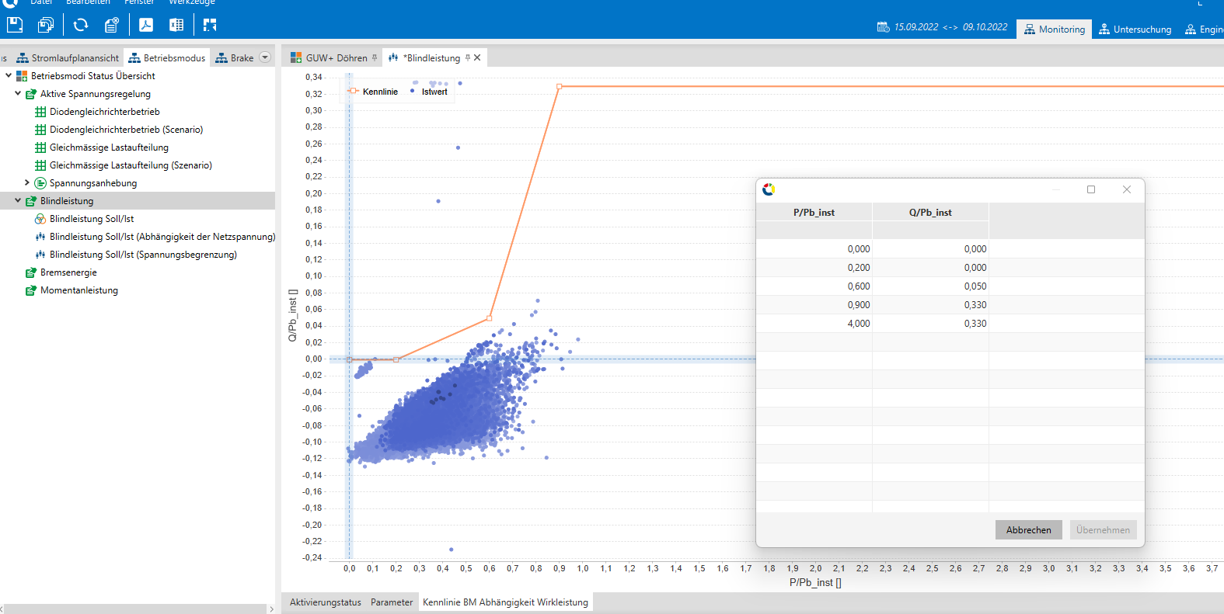Click icon of Blindleistung Soll/Ist (Spannungsbegrenzung)
Screen dimensions: 1224x614
click(x=40, y=255)
